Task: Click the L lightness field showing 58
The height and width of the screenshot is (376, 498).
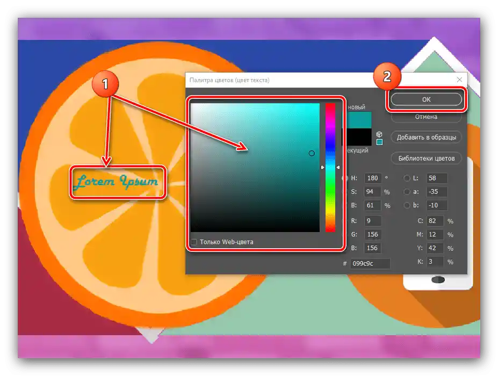Action: coord(437,178)
